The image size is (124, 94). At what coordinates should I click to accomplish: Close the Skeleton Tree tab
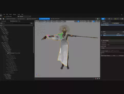[19, 21]
